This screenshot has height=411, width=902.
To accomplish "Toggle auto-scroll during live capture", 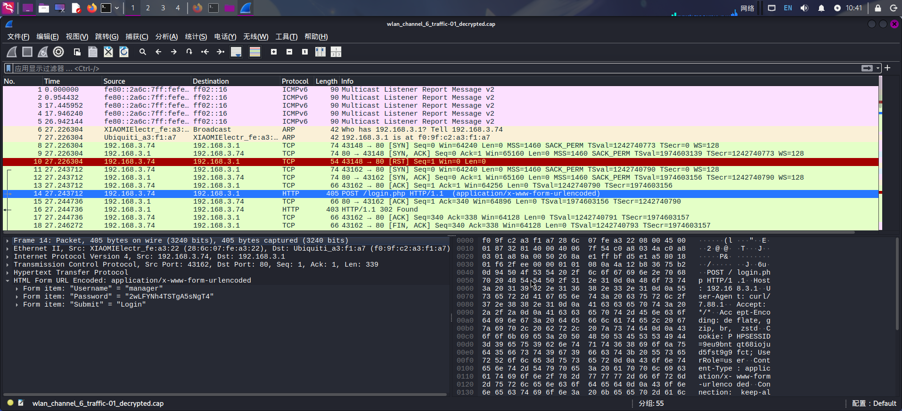I will pyautogui.click(x=236, y=52).
